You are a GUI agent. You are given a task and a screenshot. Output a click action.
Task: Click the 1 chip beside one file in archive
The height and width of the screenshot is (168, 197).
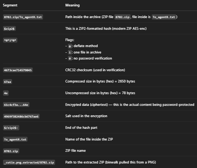(70, 52)
